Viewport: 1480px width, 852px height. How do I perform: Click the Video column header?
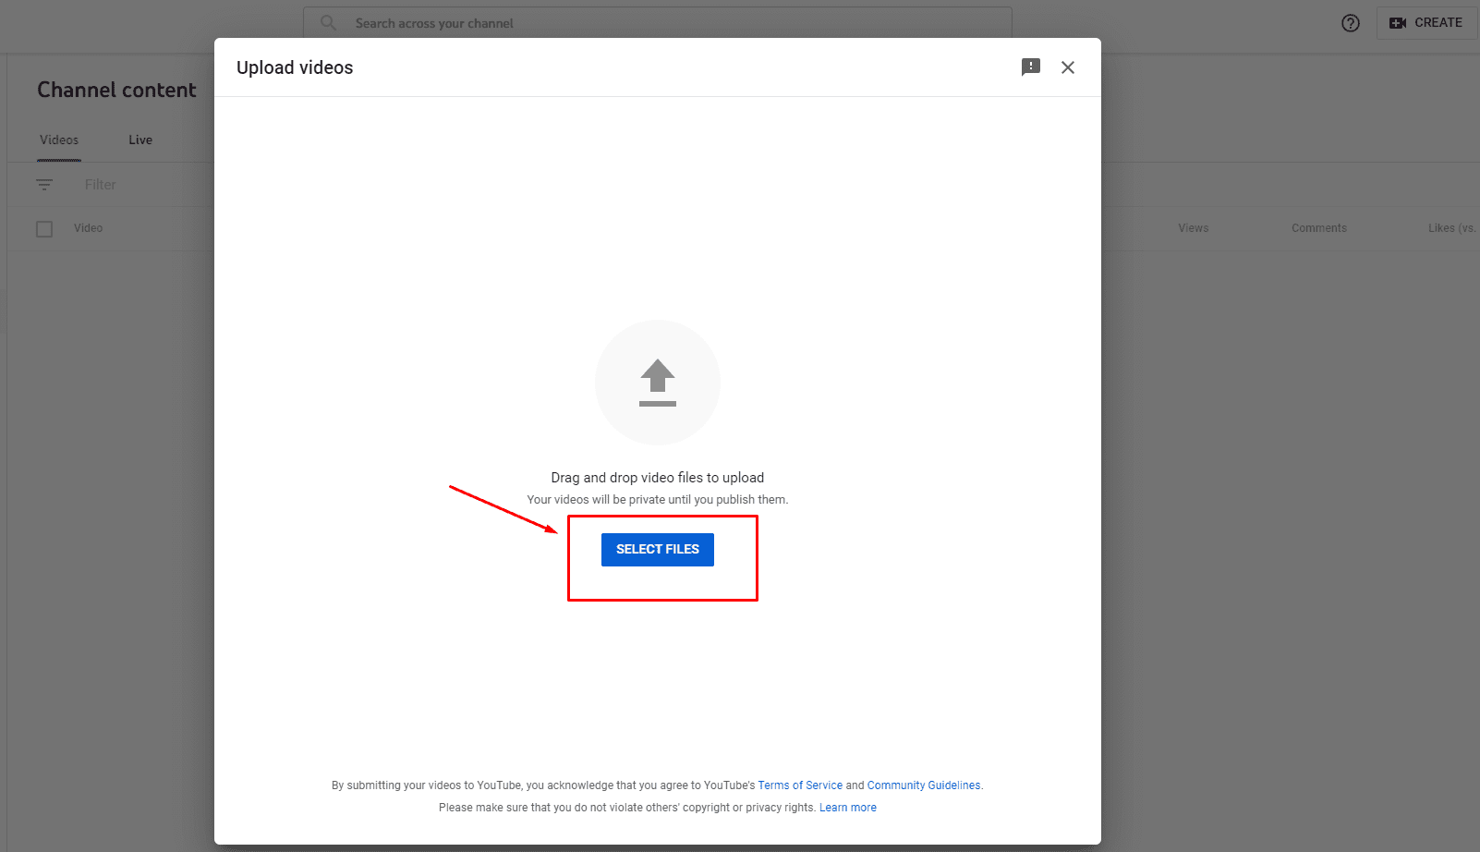pyautogui.click(x=89, y=228)
